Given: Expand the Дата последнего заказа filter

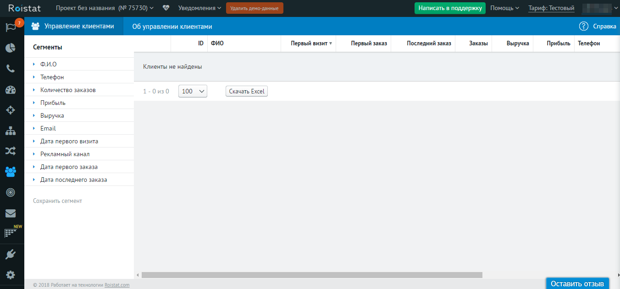Looking at the screenshot, I should pyautogui.click(x=79, y=180).
